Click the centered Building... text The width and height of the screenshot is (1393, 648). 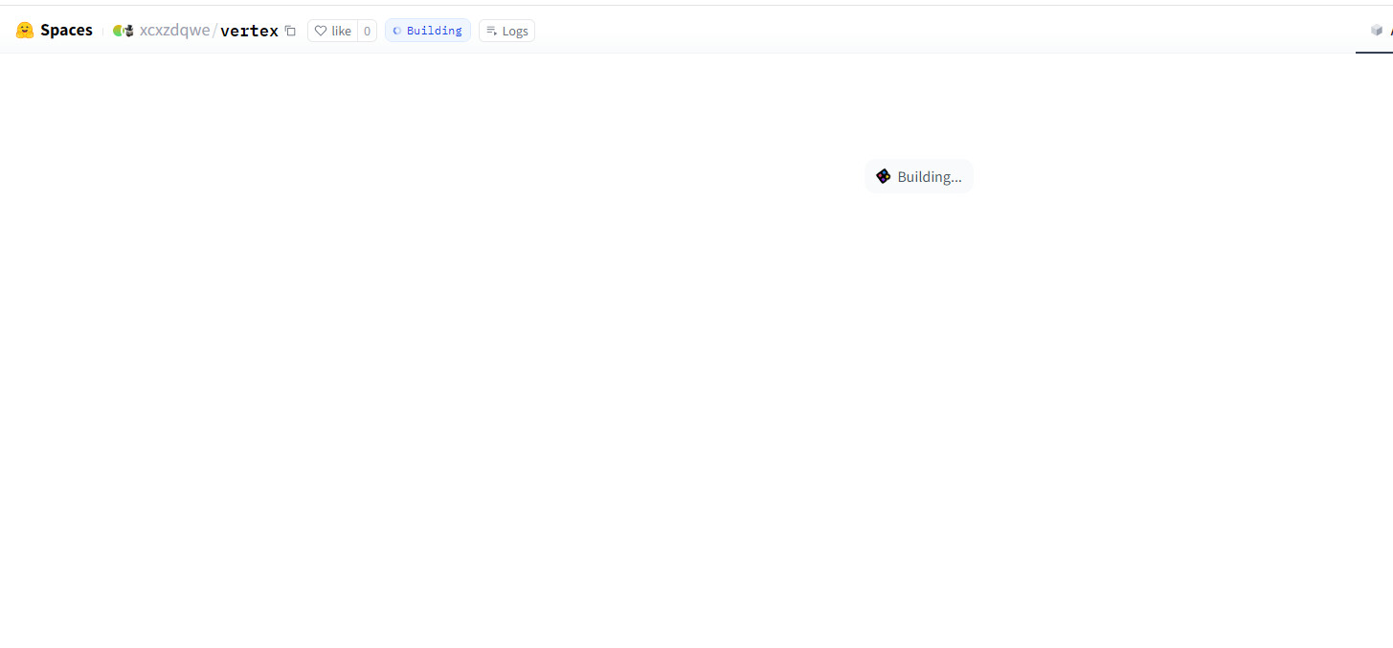[929, 177]
